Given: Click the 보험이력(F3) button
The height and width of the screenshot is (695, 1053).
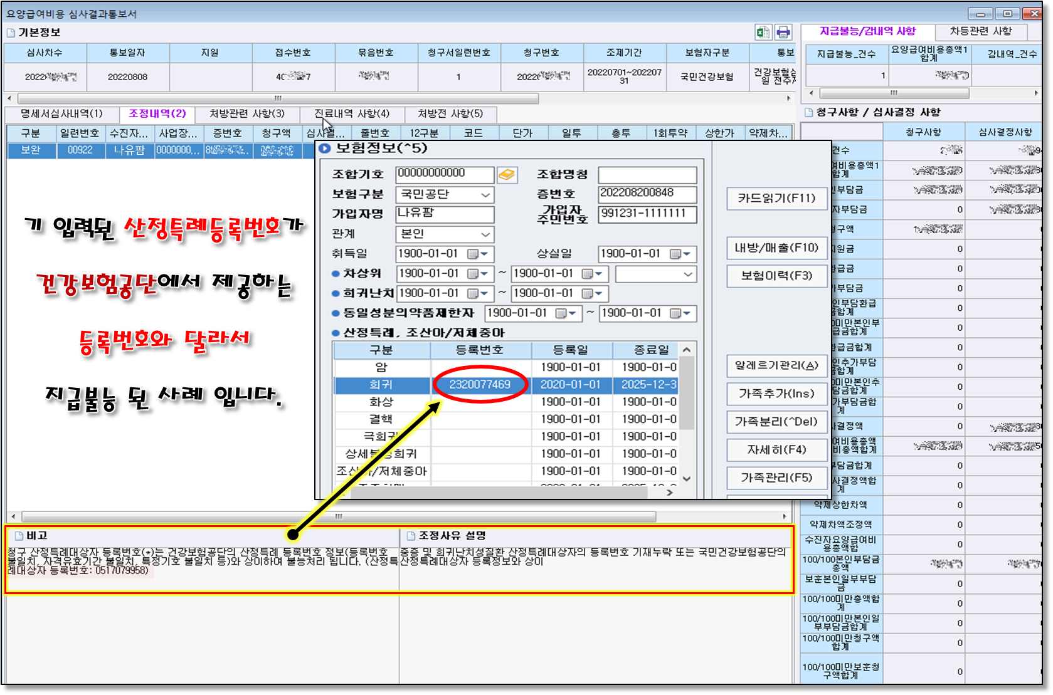Looking at the screenshot, I should point(776,276).
